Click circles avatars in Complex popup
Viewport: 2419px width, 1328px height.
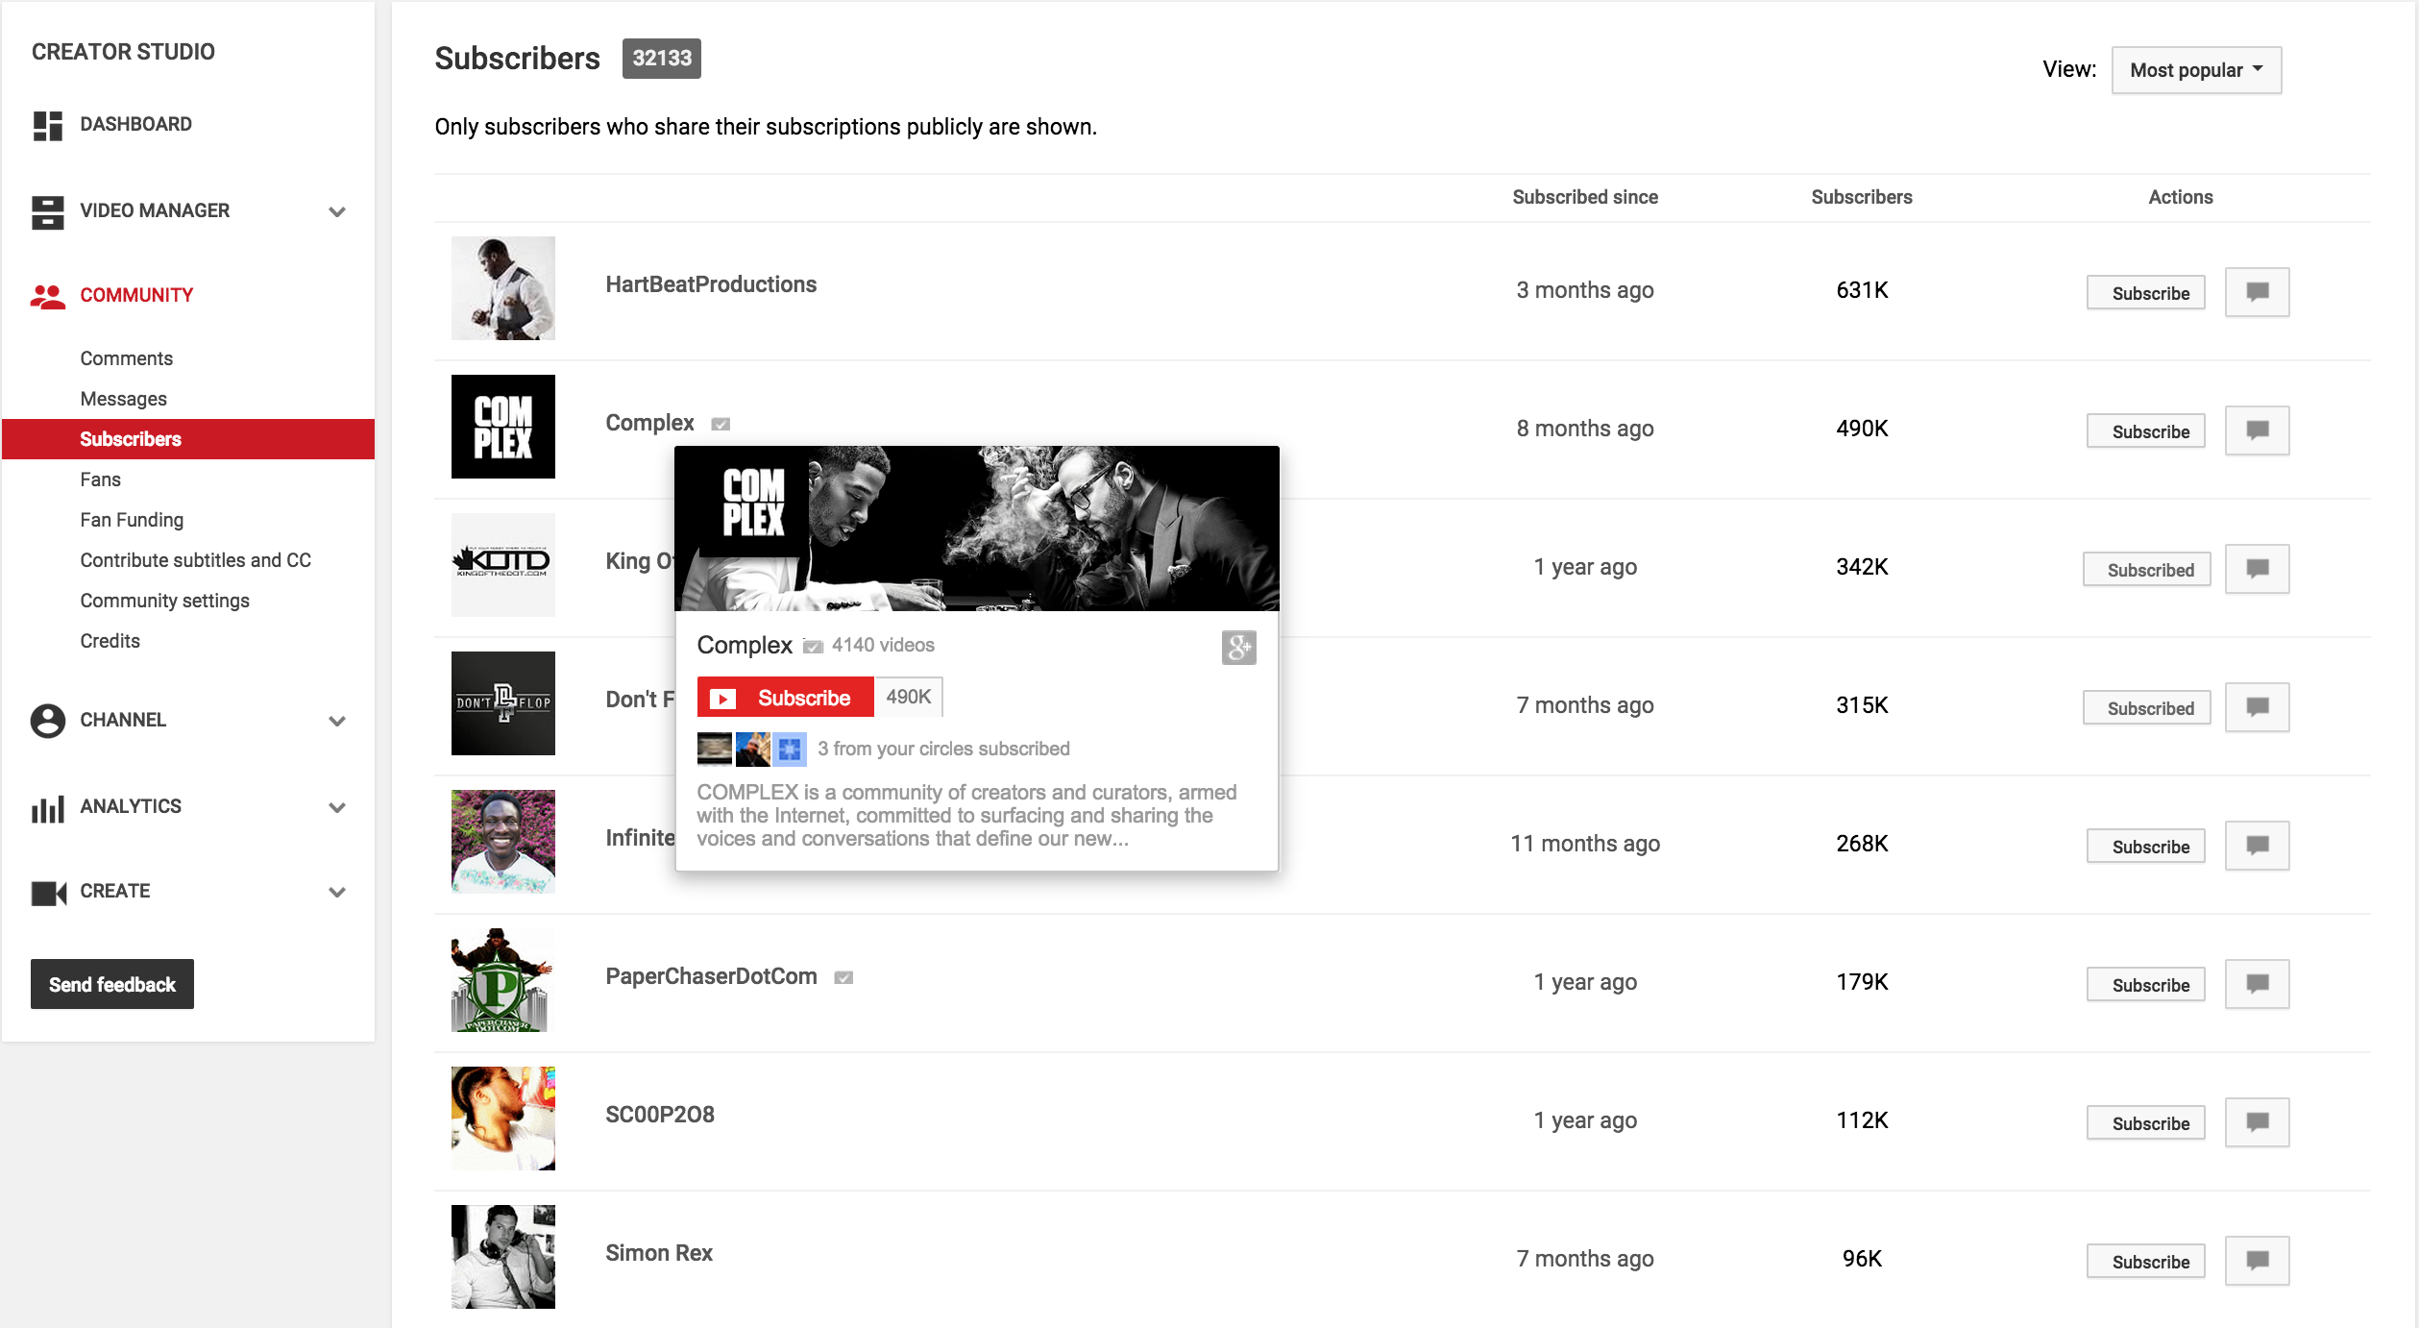(x=751, y=749)
